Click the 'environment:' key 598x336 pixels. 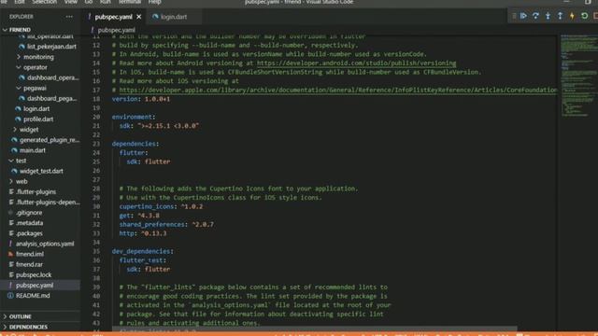134,117
